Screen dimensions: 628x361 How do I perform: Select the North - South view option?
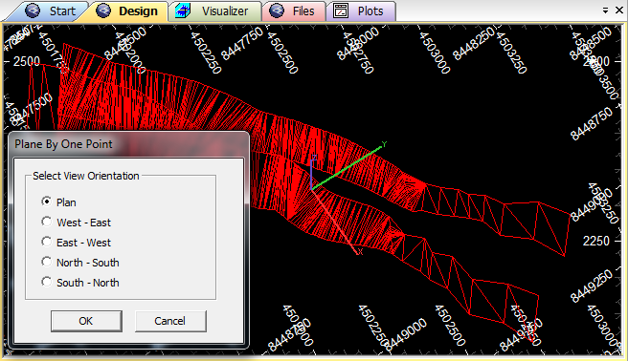tap(80, 263)
